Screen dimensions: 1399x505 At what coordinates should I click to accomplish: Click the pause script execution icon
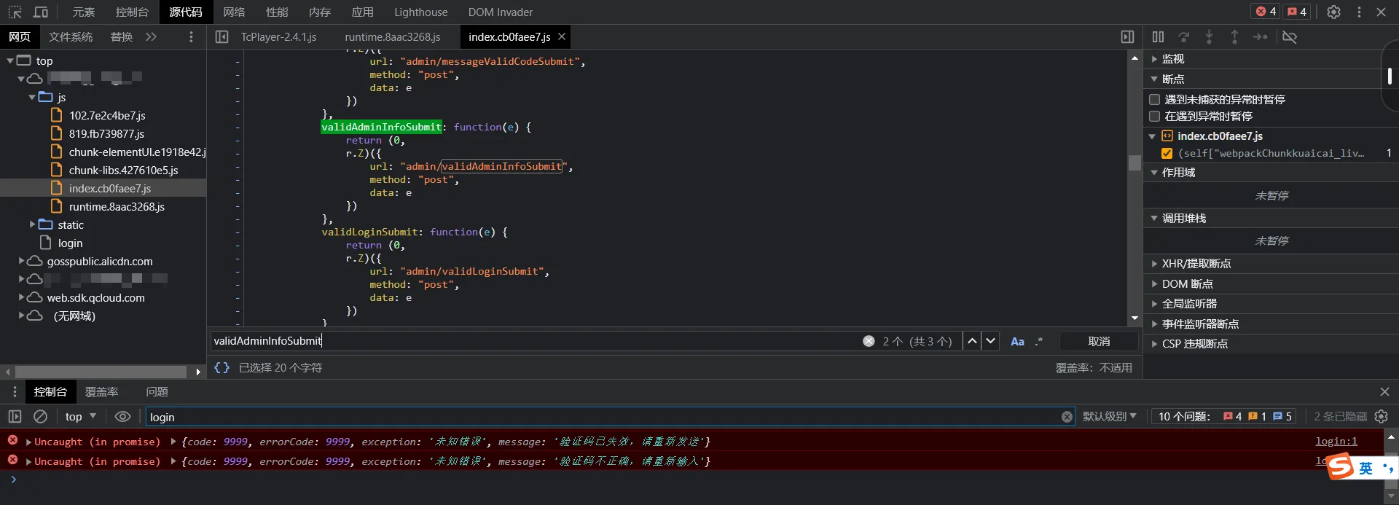pos(1158,37)
